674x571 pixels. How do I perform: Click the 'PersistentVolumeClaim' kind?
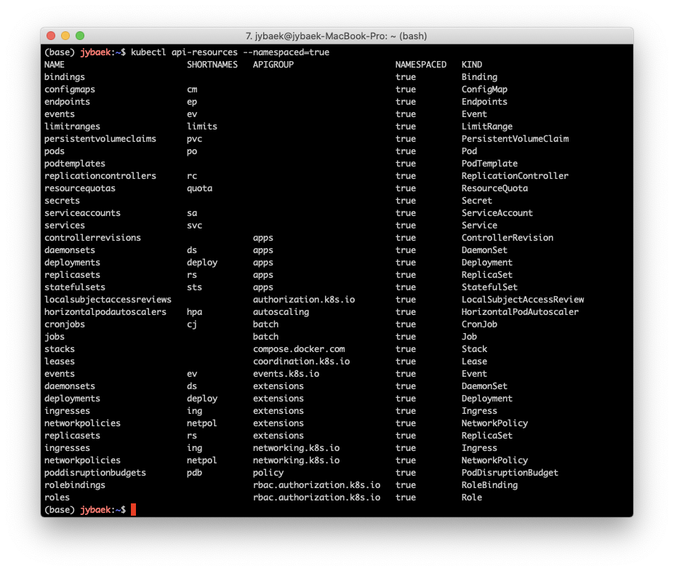515,139
